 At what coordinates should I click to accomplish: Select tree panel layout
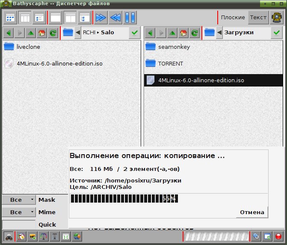pyautogui.click(x=85, y=18)
